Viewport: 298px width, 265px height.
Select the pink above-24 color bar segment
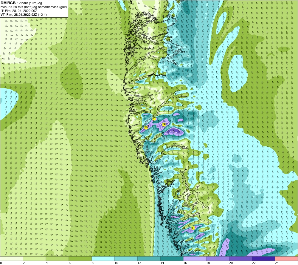[286, 258]
